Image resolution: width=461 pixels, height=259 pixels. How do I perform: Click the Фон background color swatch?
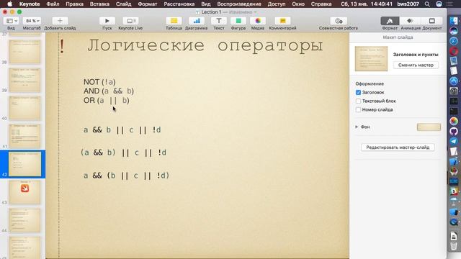coord(429,127)
